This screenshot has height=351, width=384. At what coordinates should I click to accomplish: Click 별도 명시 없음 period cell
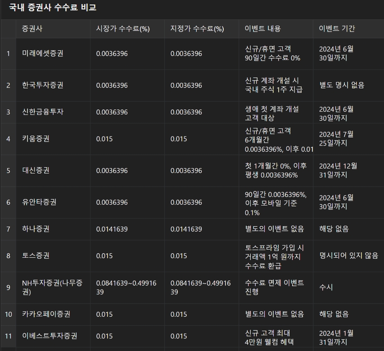tap(348, 85)
